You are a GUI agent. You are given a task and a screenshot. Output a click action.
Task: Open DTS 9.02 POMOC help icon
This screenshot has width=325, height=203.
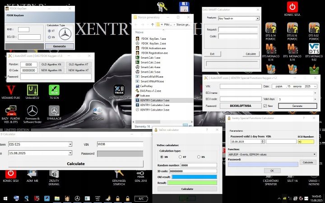[x=314, y=31]
